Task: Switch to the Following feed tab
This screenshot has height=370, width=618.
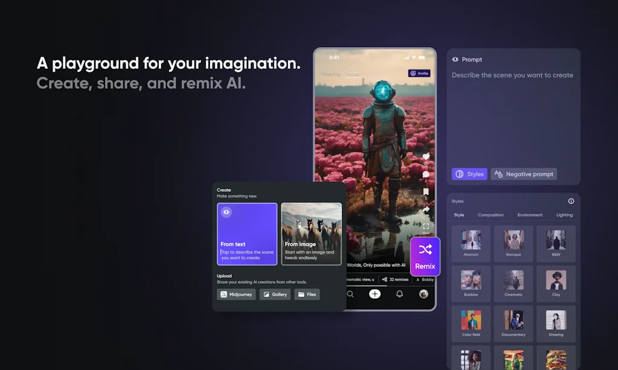Action: point(330,74)
